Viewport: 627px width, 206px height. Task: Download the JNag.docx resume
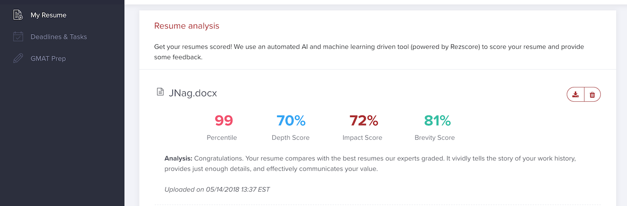575,94
